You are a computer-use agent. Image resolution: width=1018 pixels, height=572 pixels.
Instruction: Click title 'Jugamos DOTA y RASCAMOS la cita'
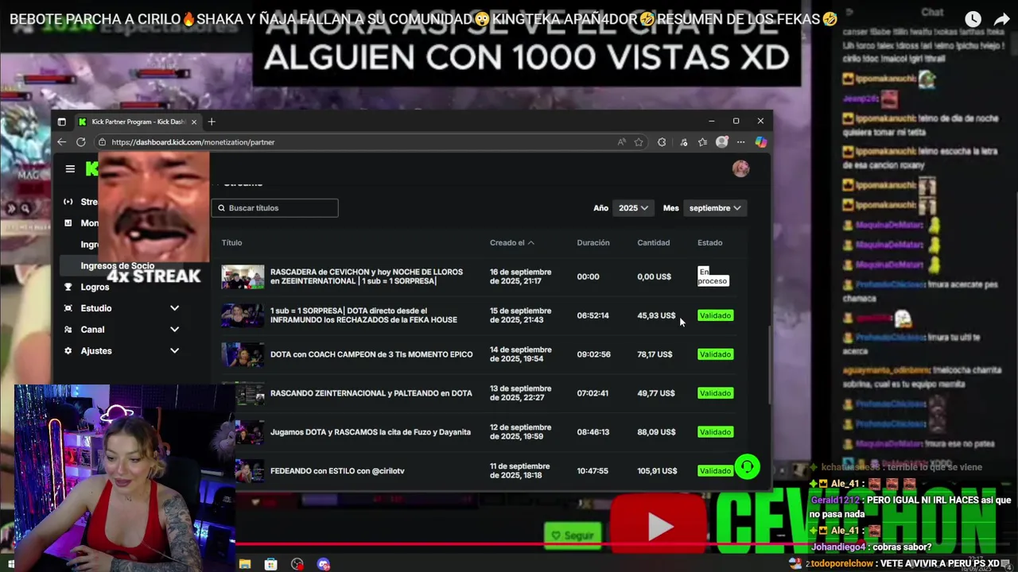coord(371,432)
